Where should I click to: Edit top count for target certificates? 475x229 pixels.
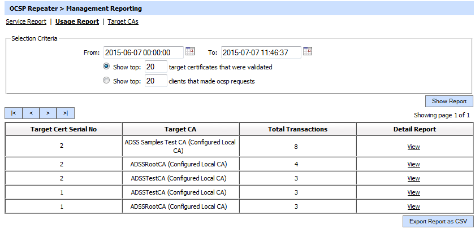[x=156, y=67]
